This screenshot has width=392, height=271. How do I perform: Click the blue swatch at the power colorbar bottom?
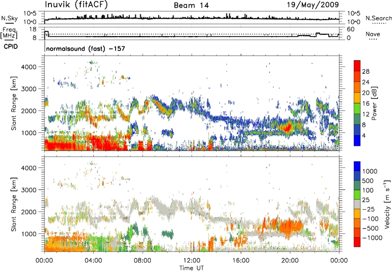(x=357, y=141)
